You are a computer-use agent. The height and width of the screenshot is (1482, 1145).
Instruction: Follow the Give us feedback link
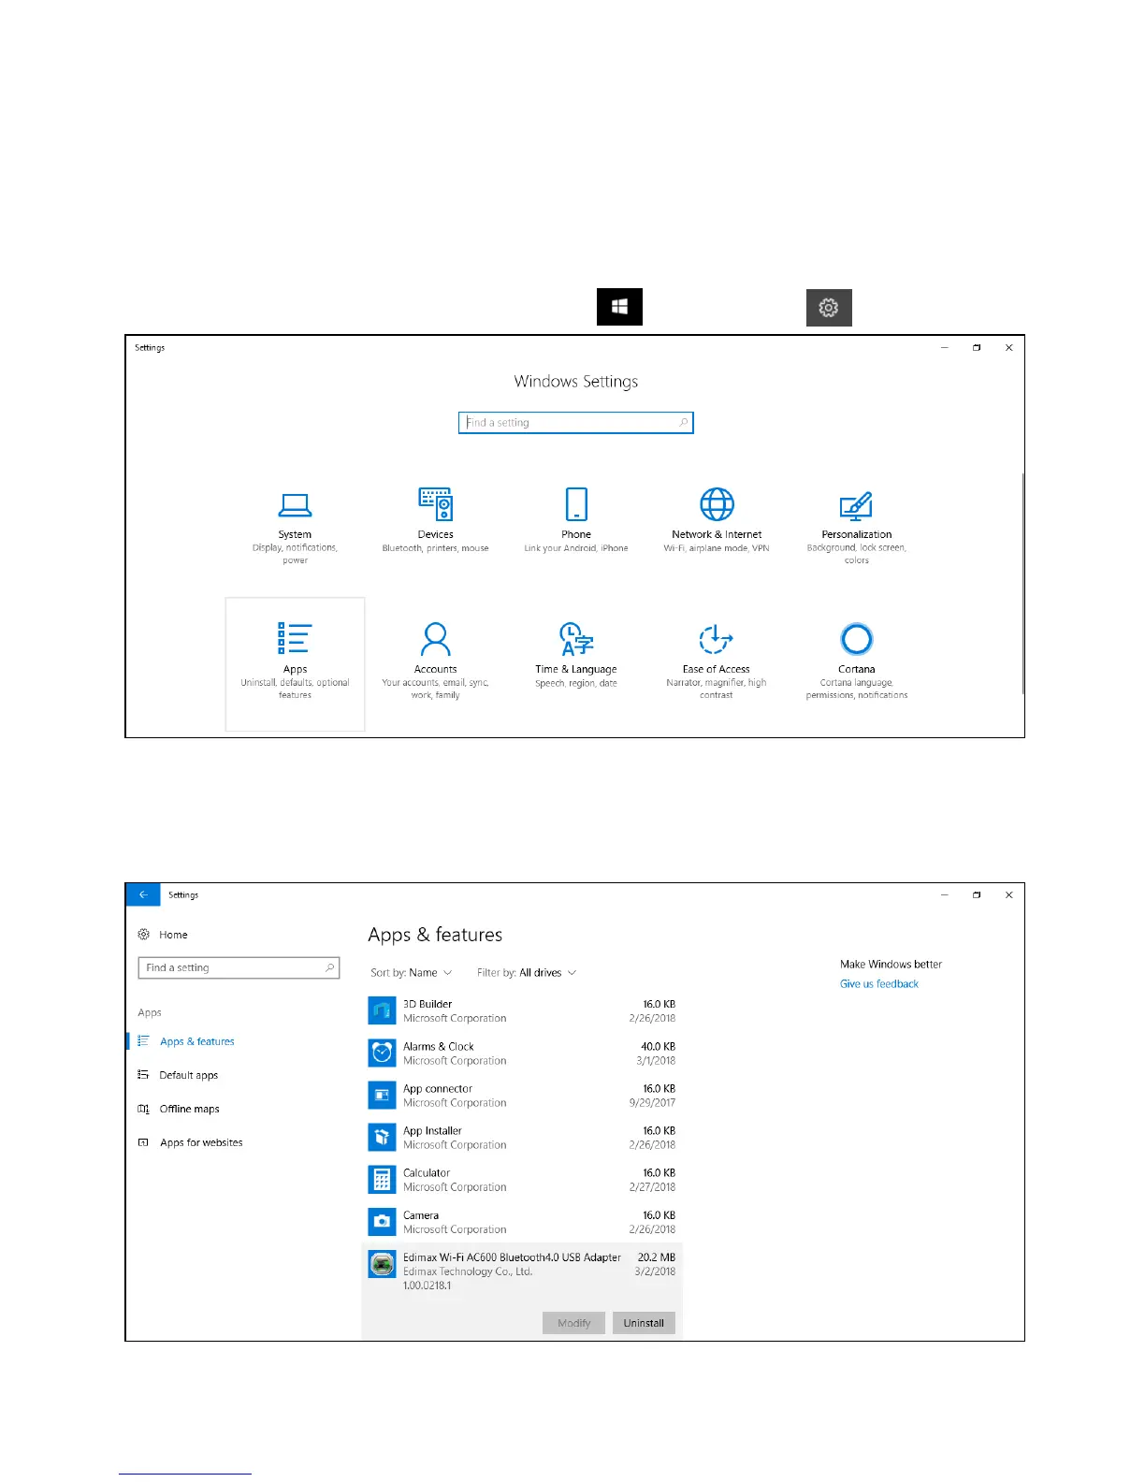(879, 984)
